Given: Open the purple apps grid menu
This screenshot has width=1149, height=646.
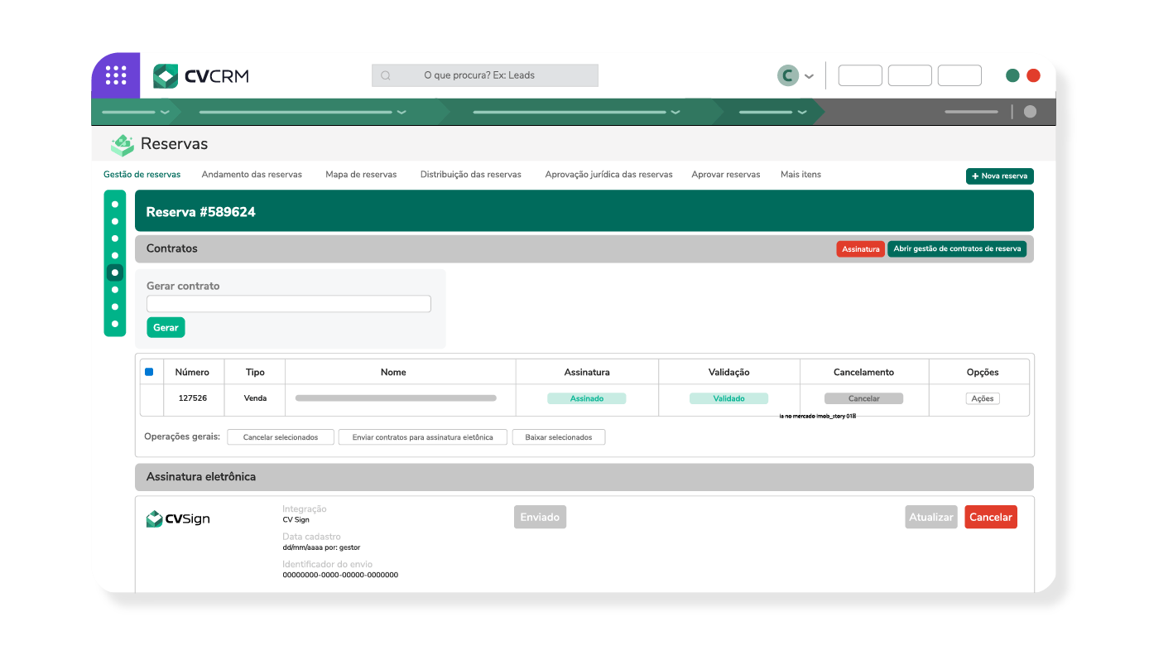Looking at the screenshot, I should (116, 75).
